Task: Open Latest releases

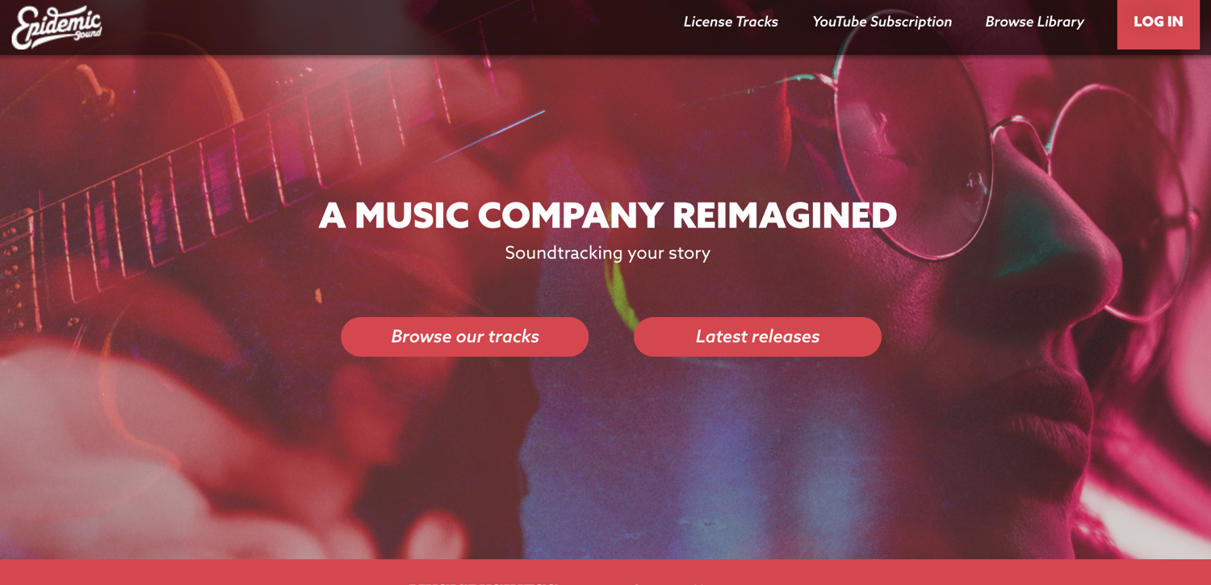Action: tap(757, 336)
